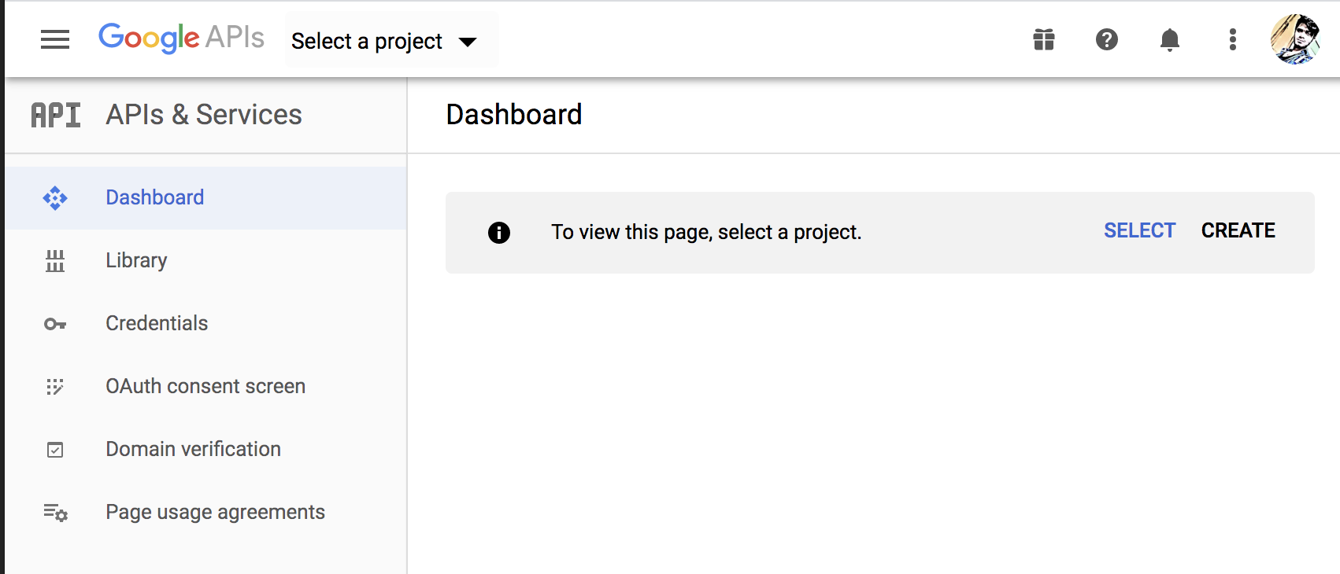The width and height of the screenshot is (1340, 574).
Task: Open the help question mark icon
Action: point(1107,39)
